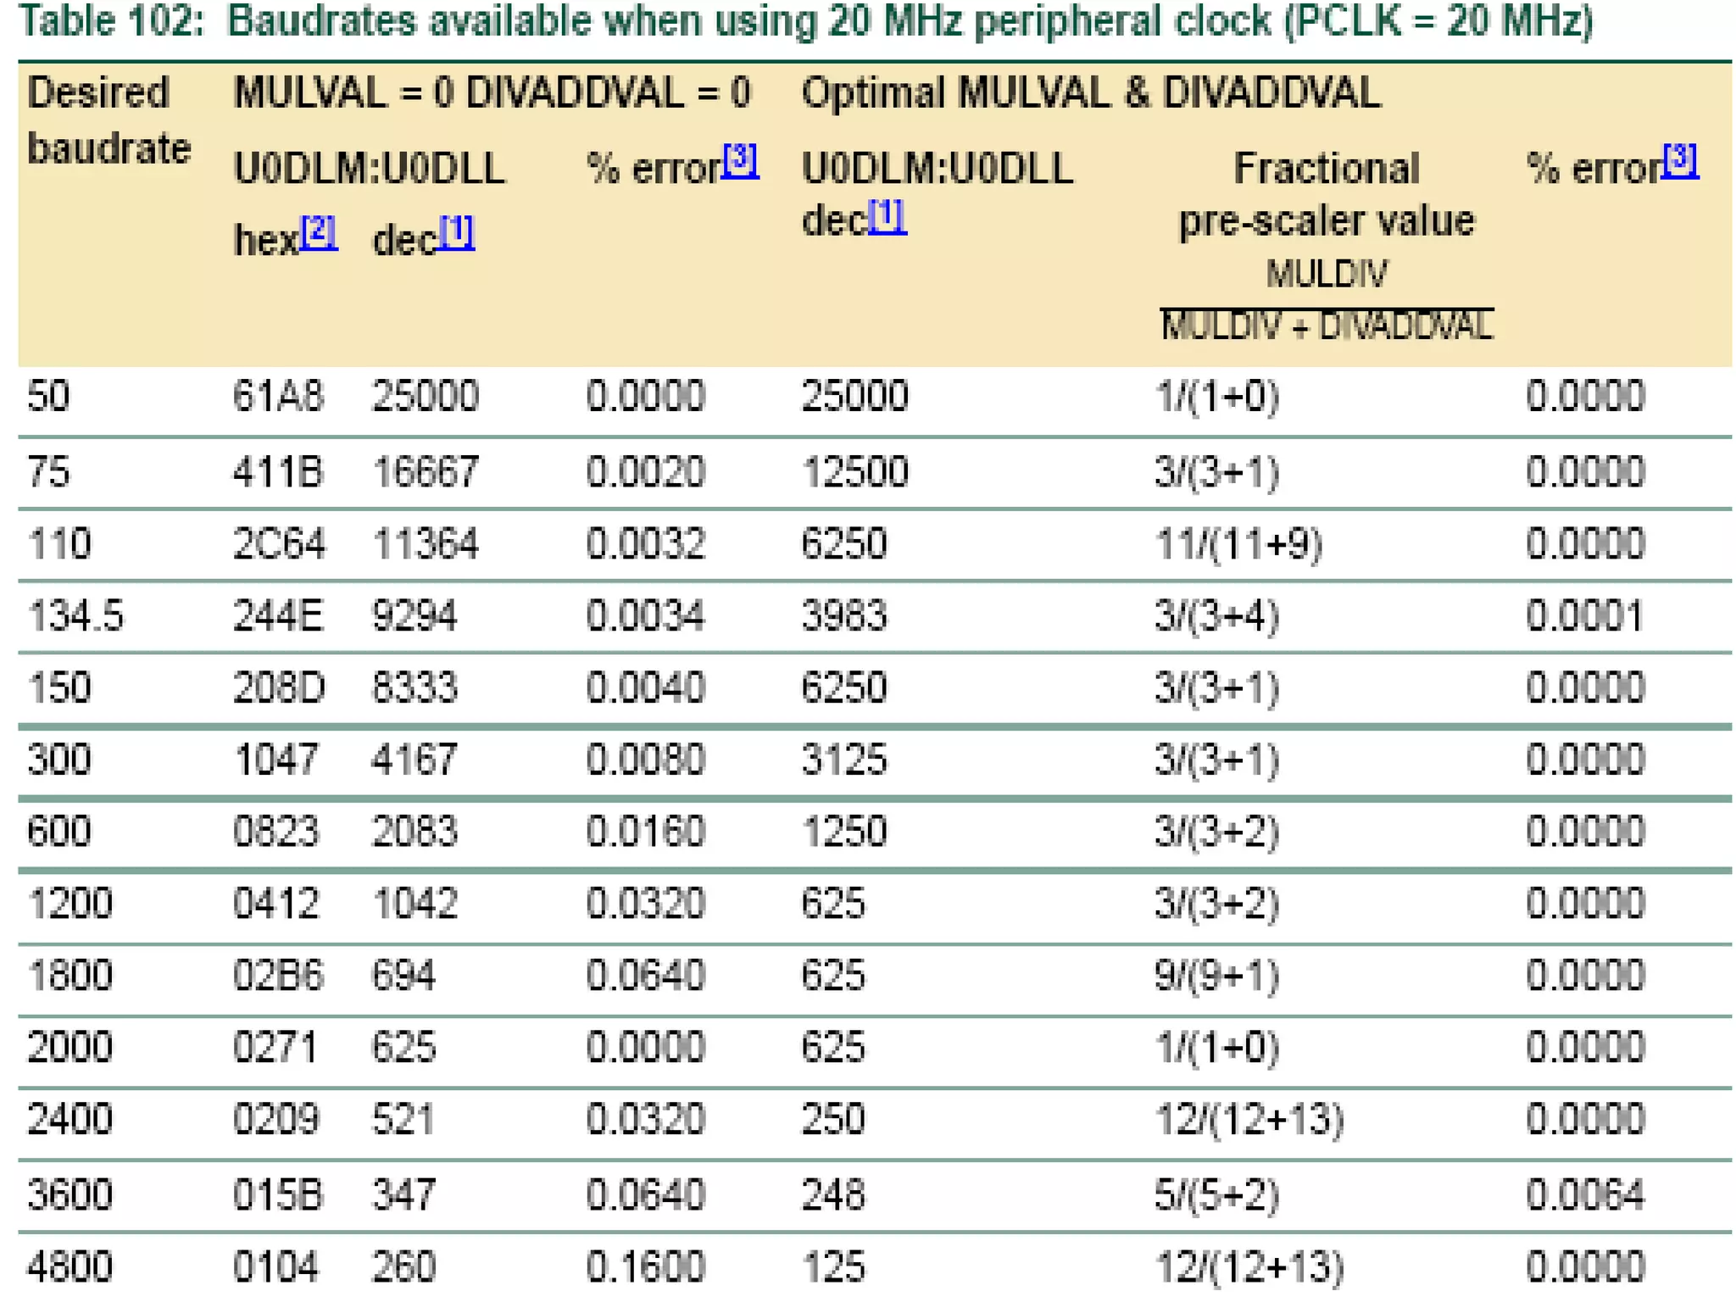This screenshot has height=1302, width=1736.
Task: Select hex value 61A8 in 50 baud row
Action: click(278, 396)
